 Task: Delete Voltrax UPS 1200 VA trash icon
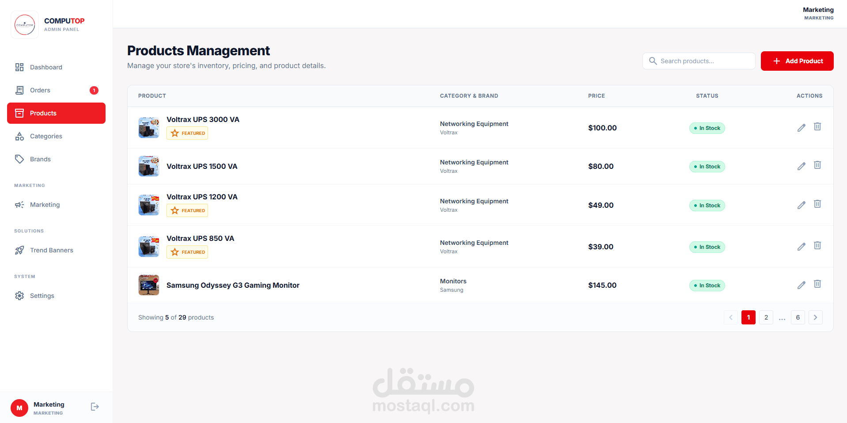(x=817, y=204)
